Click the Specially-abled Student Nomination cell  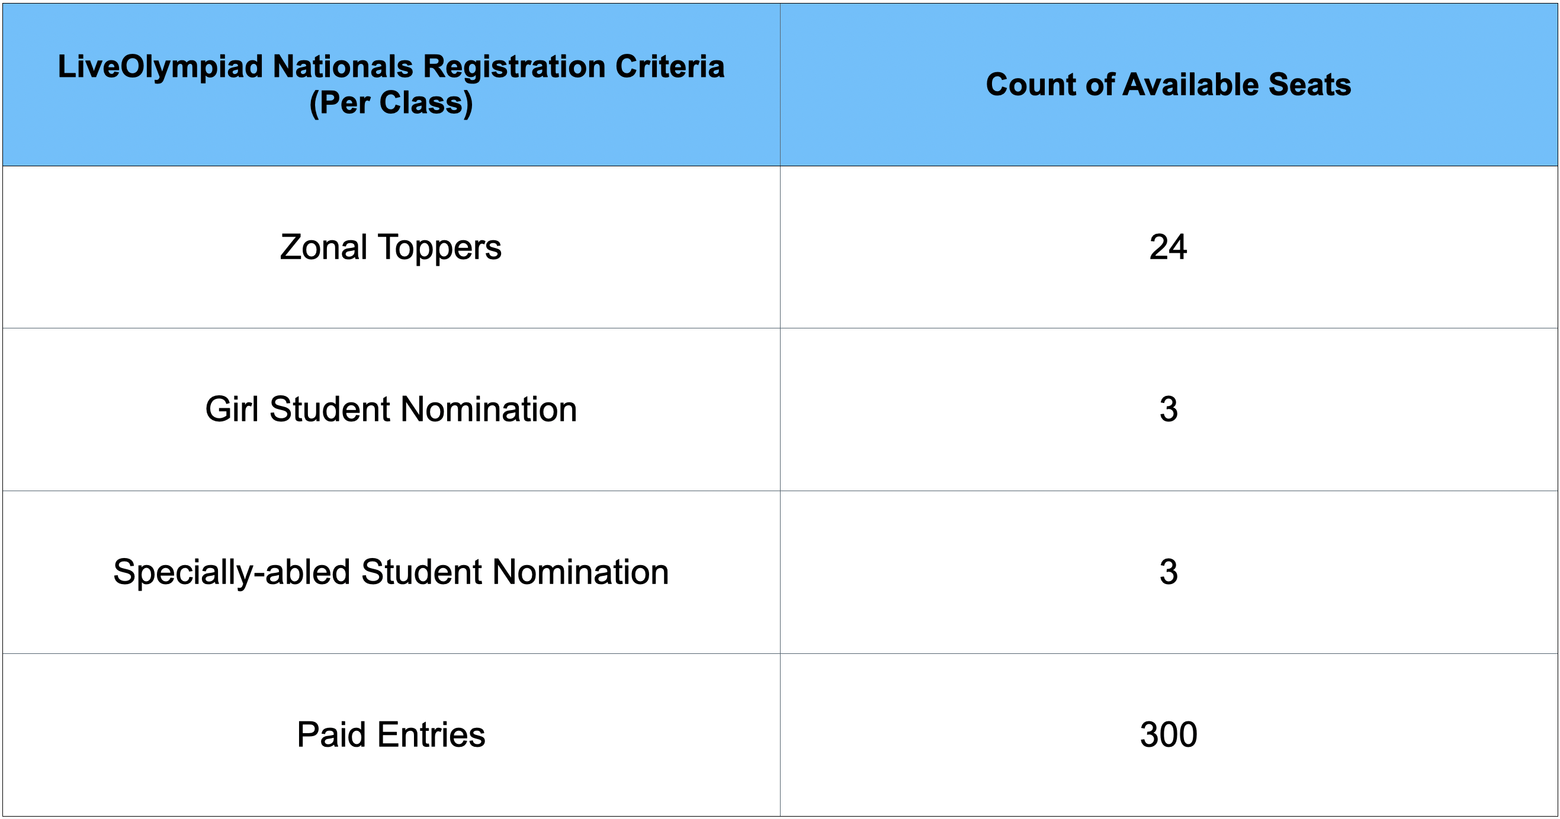(x=391, y=572)
